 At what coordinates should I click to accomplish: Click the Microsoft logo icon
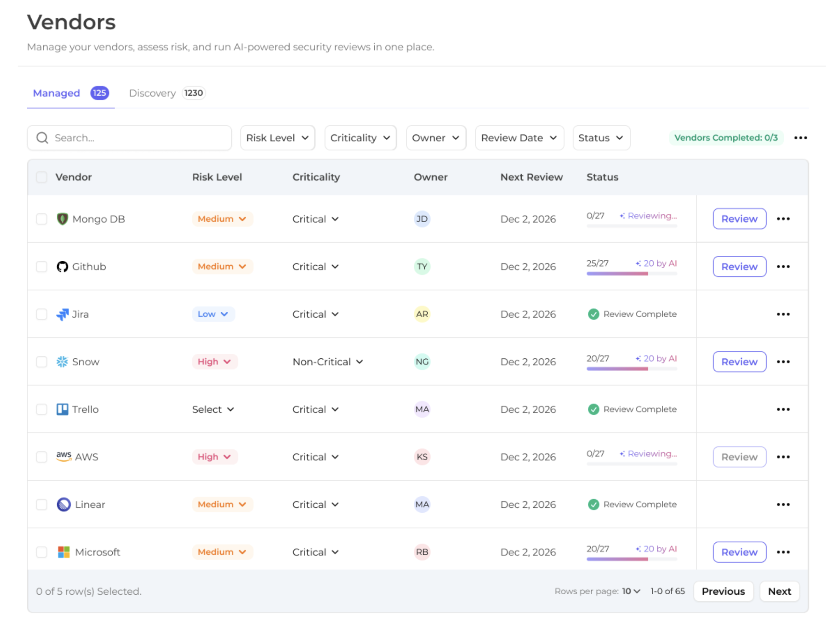point(64,552)
